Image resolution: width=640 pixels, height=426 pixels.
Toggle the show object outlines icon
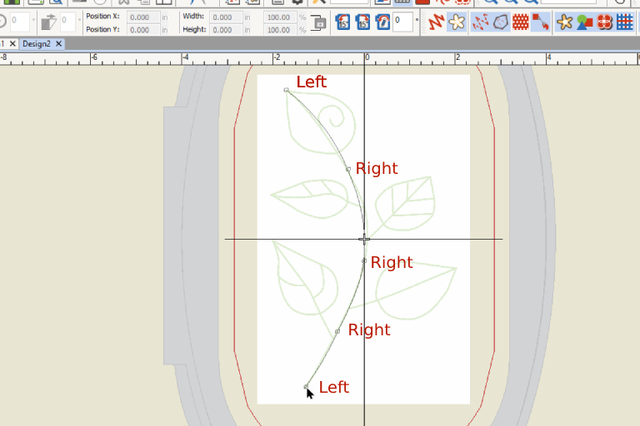click(500, 22)
